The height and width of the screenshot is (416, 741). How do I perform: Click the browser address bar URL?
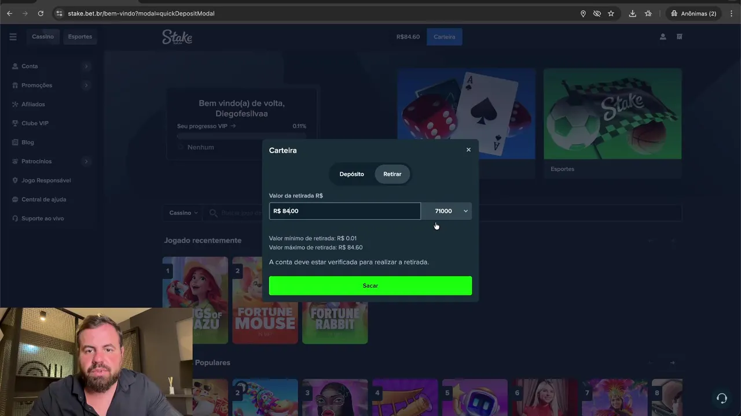pyautogui.click(x=141, y=13)
